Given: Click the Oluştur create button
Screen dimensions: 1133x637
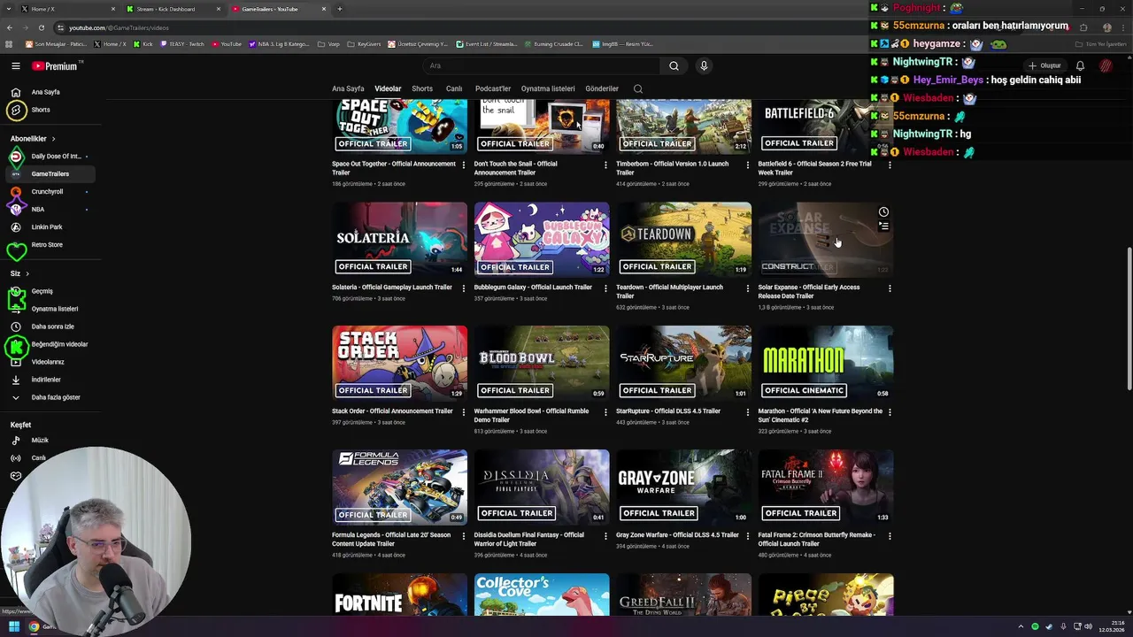Looking at the screenshot, I should [1044, 65].
